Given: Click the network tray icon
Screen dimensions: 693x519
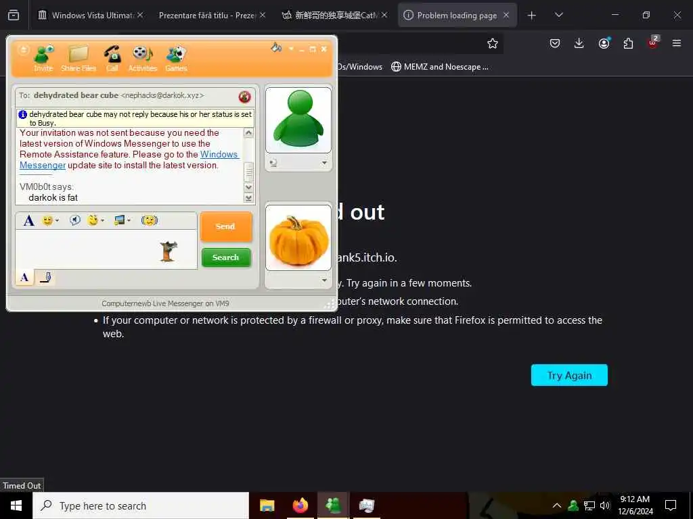Looking at the screenshot, I should [x=589, y=505].
